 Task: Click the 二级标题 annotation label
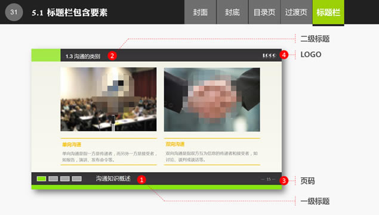coord(315,39)
